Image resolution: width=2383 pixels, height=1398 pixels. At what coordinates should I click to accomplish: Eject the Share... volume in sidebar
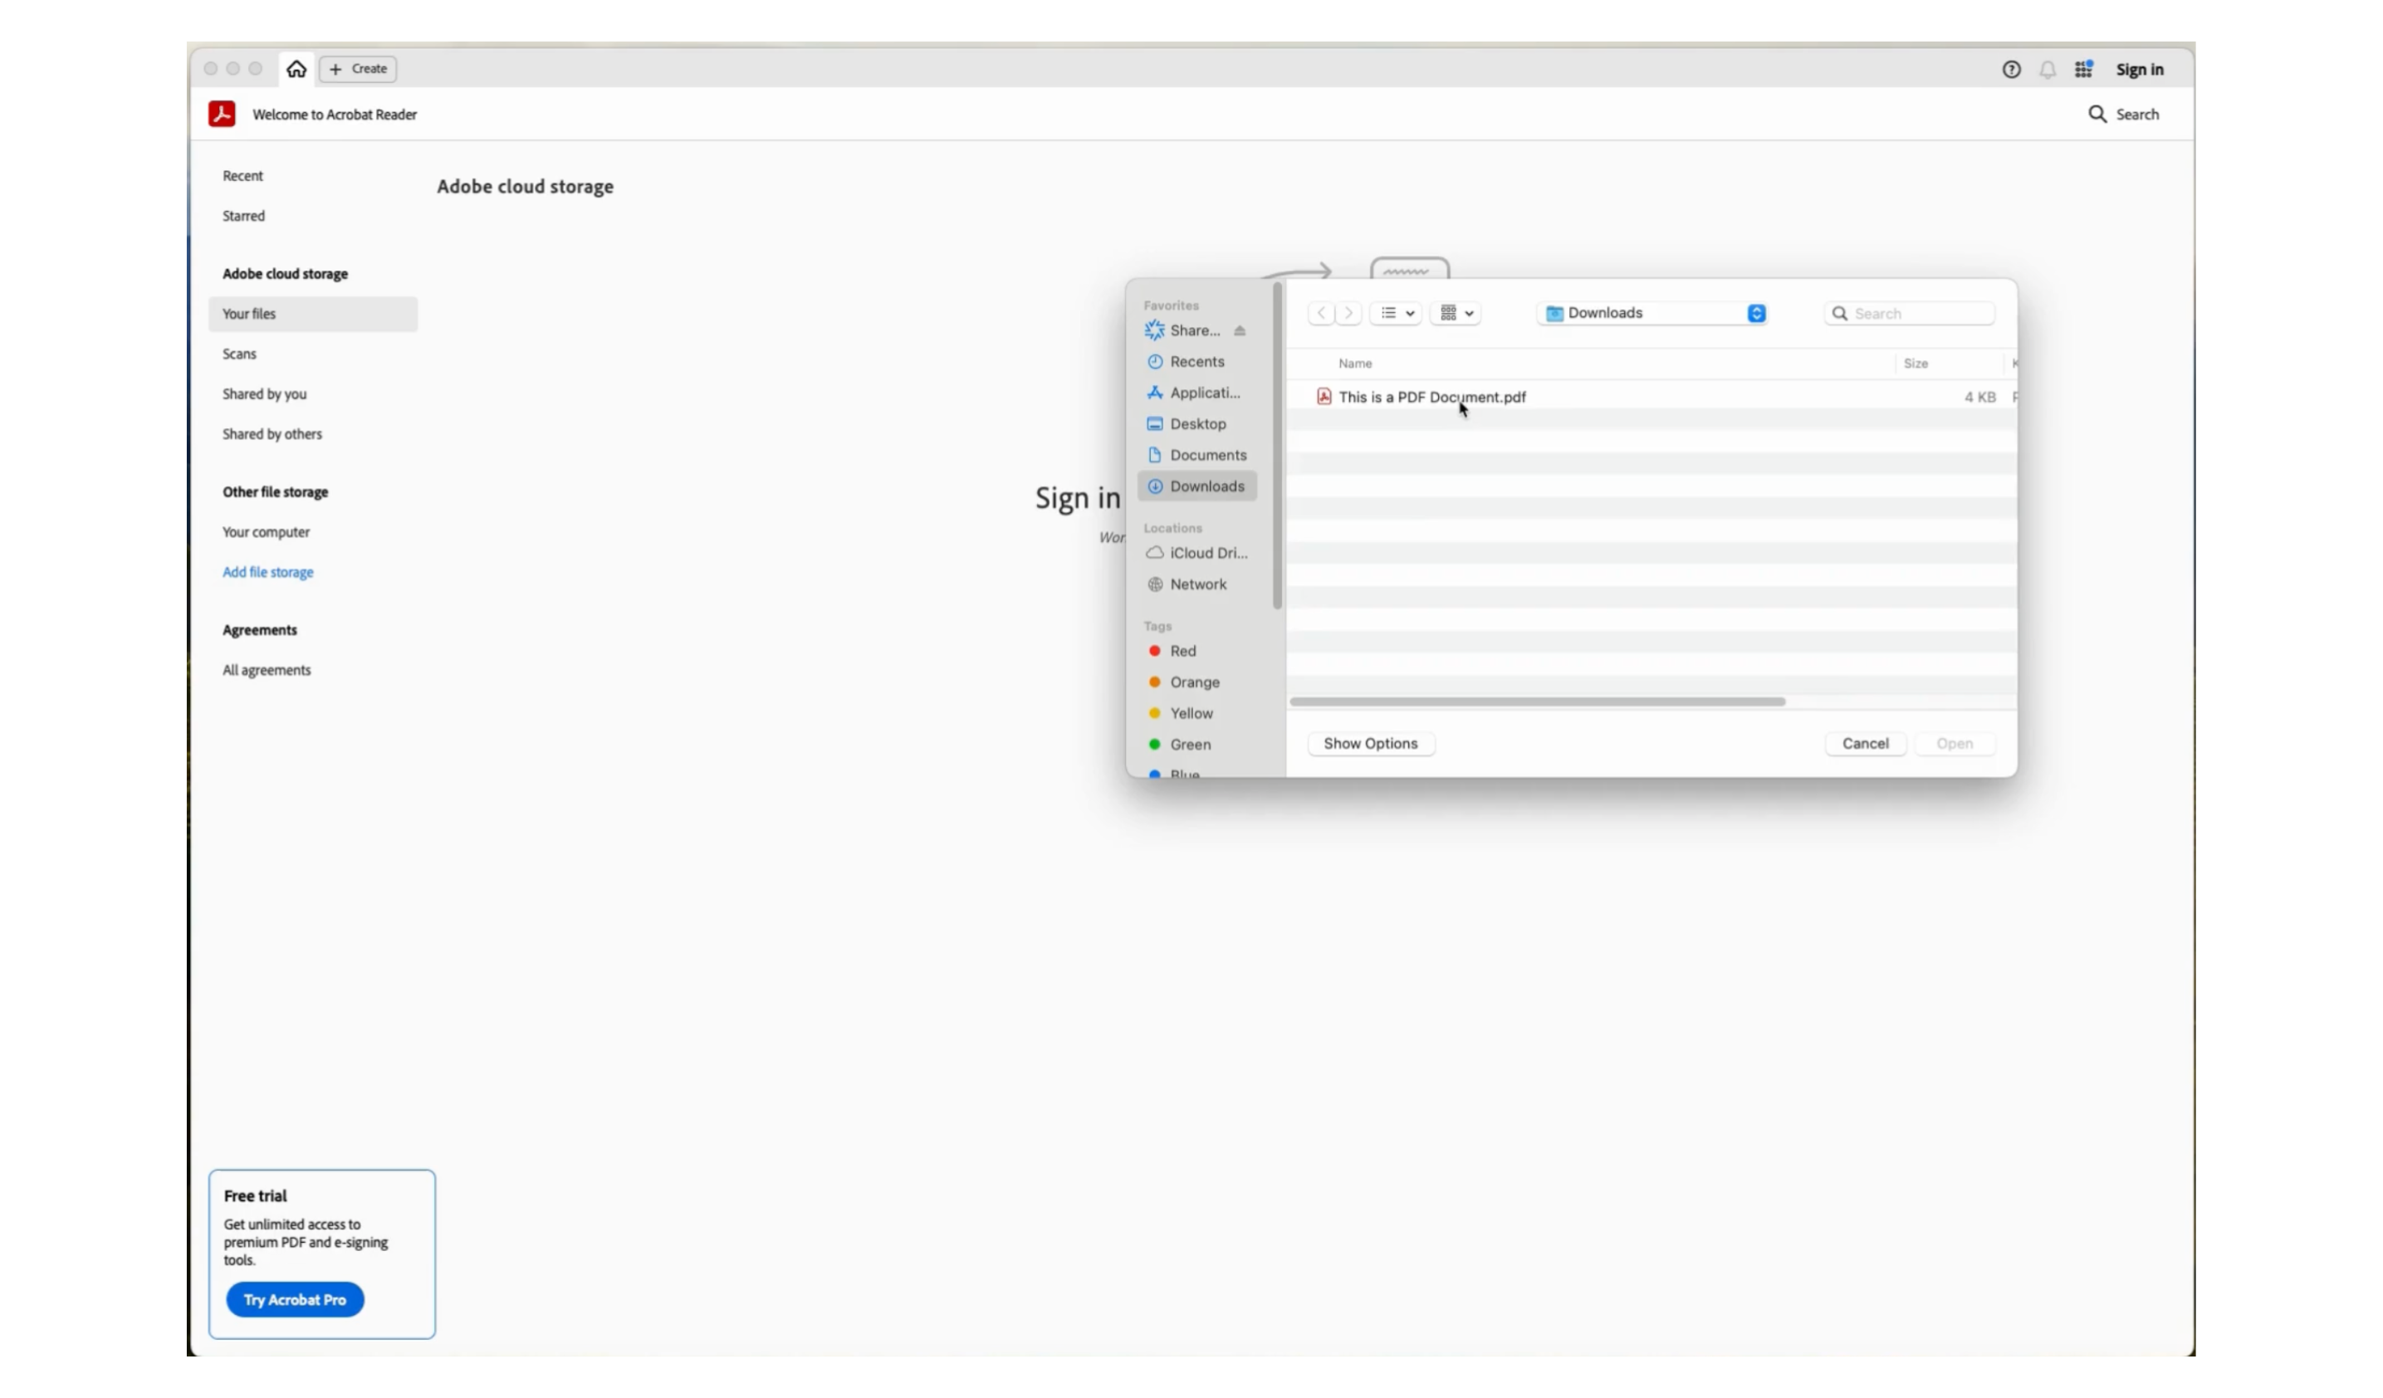[x=1240, y=331]
